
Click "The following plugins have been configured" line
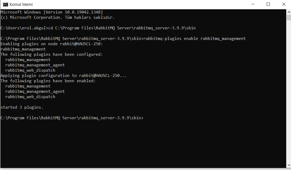coord(52,54)
